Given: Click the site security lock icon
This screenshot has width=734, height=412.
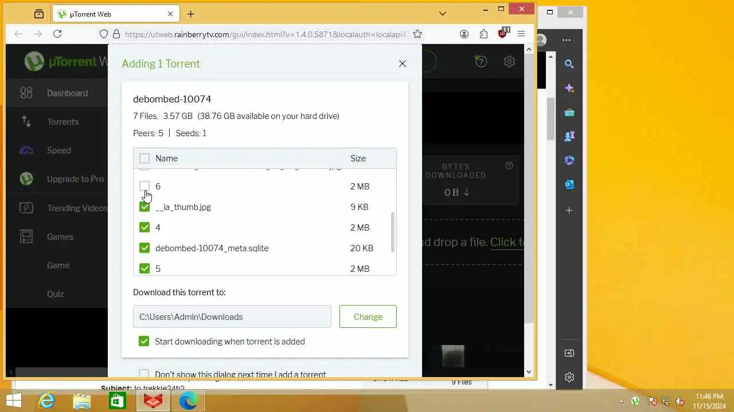Looking at the screenshot, I should (x=116, y=34).
